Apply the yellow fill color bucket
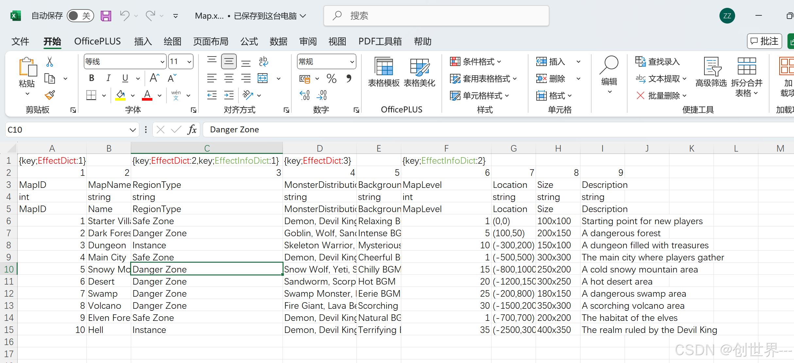This screenshot has height=363, width=794. [x=120, y=95]
